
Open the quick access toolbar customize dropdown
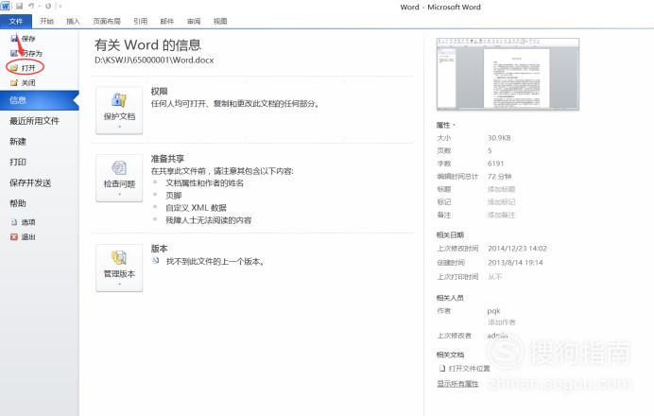click(x=60, y=7)
